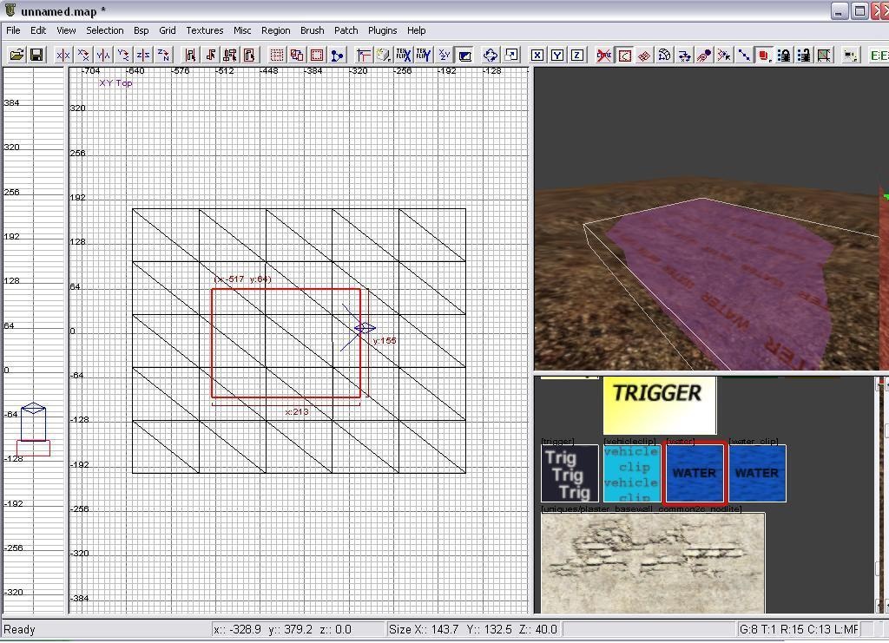Select the yellow TRIGGER texture

pyautogui.click(x=660, y=405)
